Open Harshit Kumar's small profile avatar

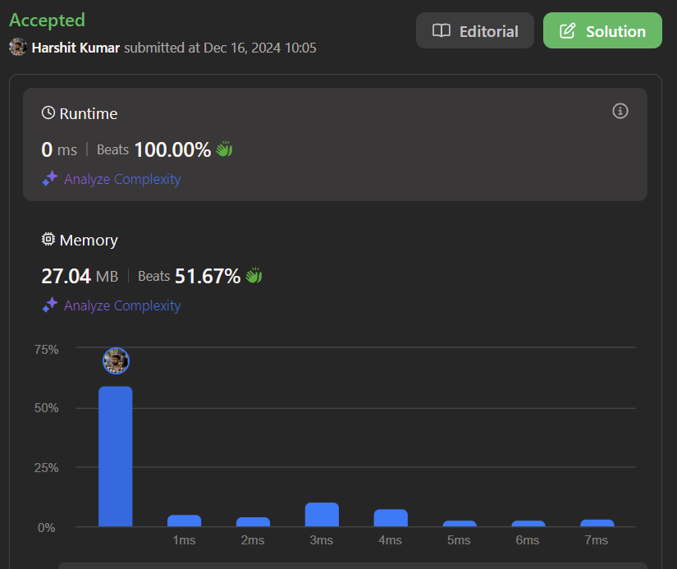(x=18, y=48)
